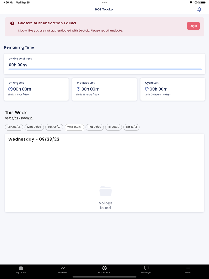
Task: Tap the Driving Until Rest progress bar
Action: click(105, 69)
